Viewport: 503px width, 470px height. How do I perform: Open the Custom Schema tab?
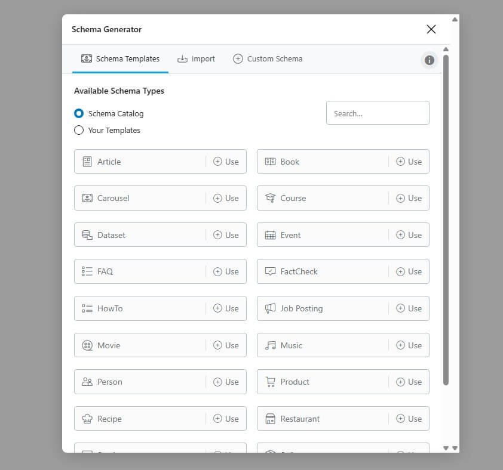[x=268, y=59]
